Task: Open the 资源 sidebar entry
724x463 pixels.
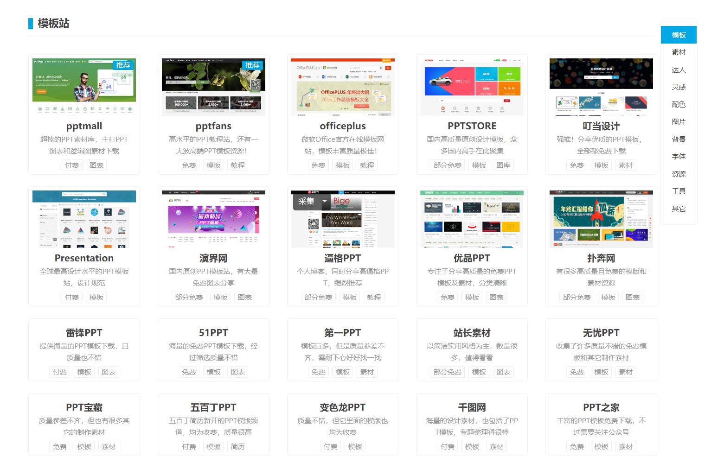Action: click(x=679, y=174)
